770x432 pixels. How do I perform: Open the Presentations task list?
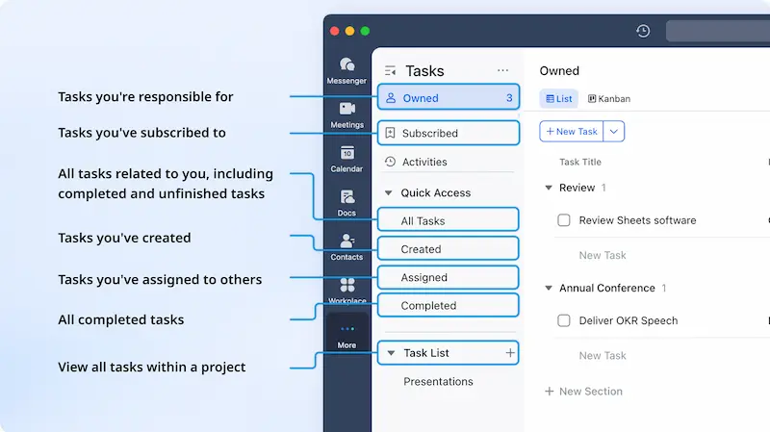(438, 381)
